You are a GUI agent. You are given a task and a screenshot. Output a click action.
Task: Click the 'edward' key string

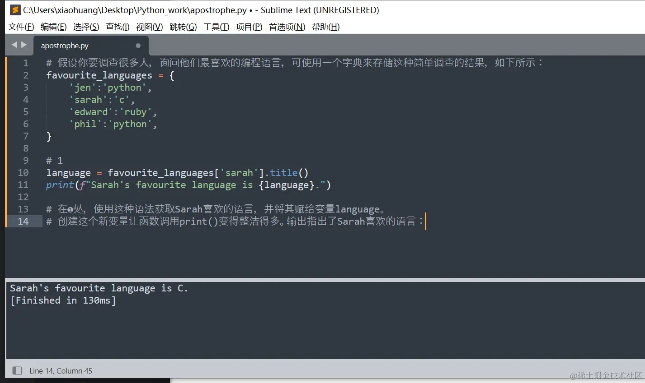(x=91, y=112)
